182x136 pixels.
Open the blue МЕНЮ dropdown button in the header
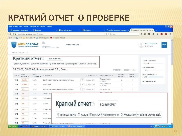tap(164, 45)
